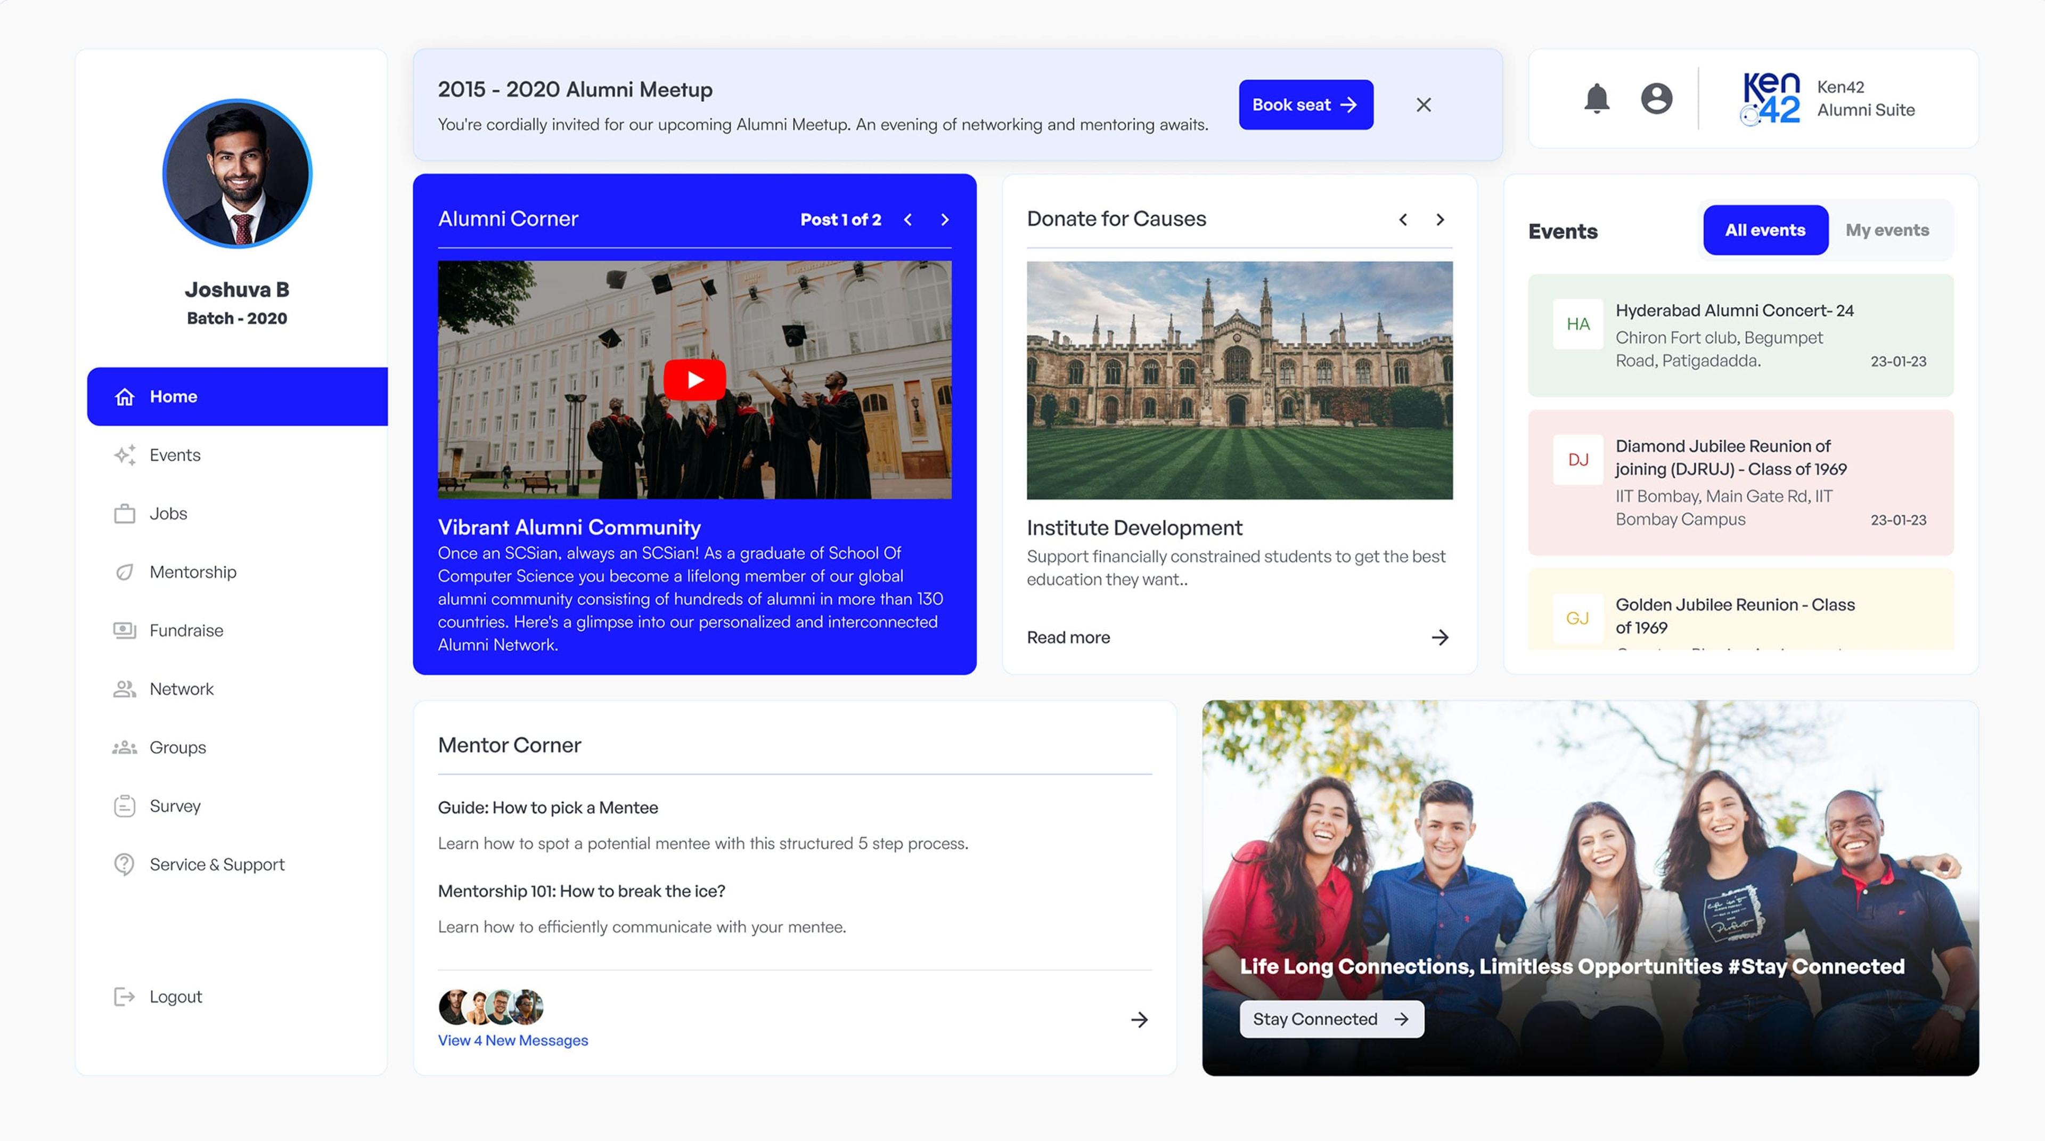The image size is (2045, 1141).
Task: Click the GJ event badge
Action: (x=1577, y=618)
